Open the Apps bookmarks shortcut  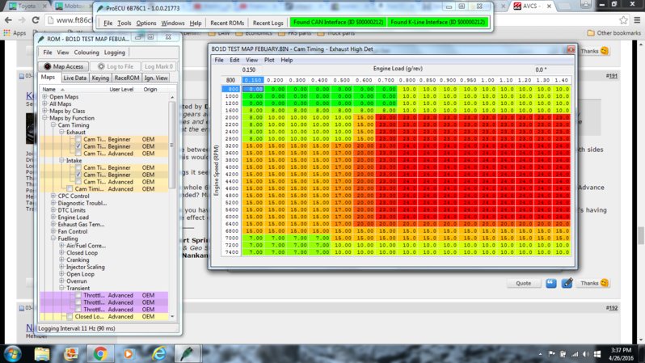pyautogui.click(x=15, y=33)
